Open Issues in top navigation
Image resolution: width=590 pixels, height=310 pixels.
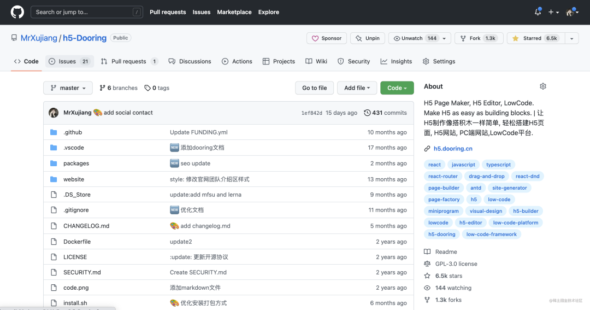pyautogui.click(x=201, y=12)
